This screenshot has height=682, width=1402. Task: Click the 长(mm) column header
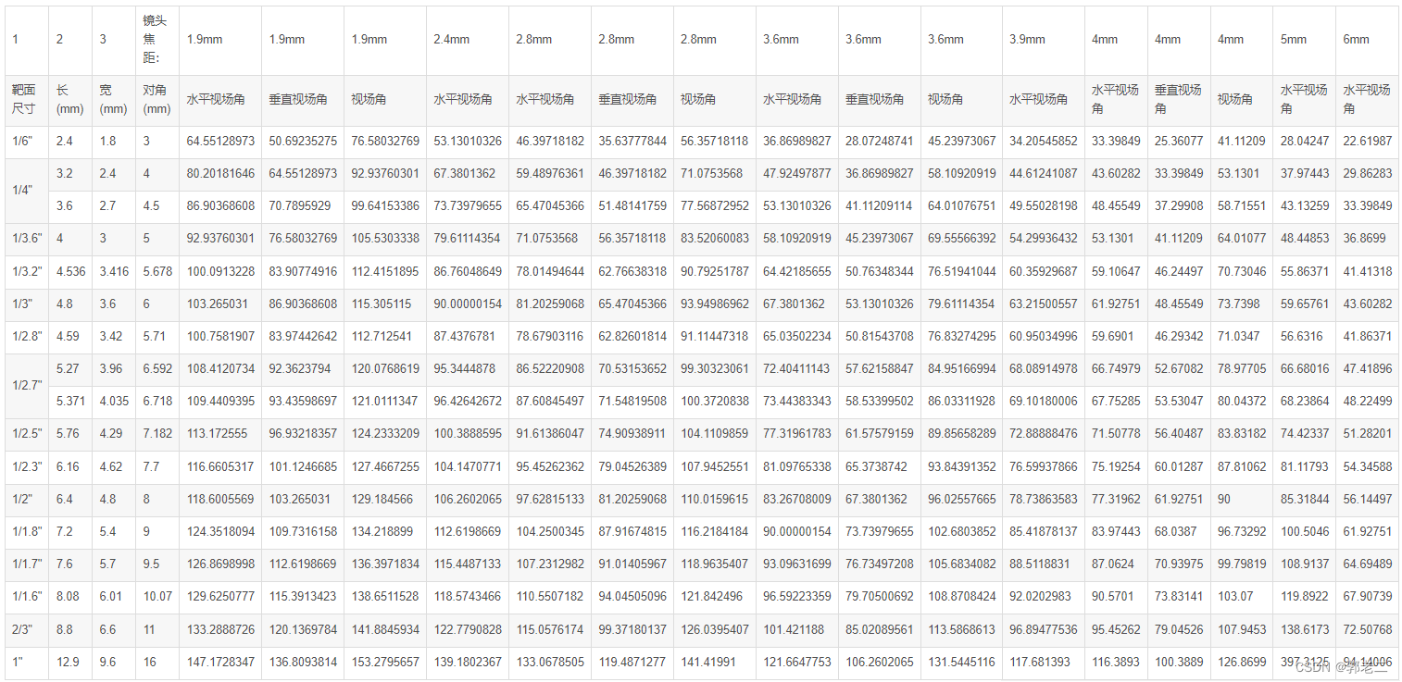point(69,99)
